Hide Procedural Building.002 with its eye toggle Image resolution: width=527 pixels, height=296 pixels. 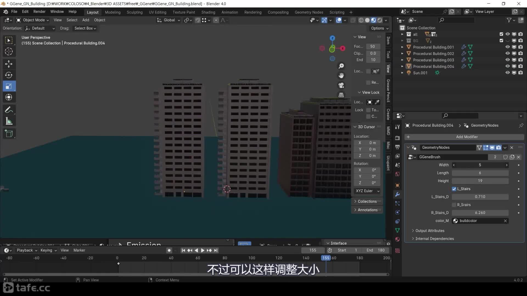coord(507,53)
